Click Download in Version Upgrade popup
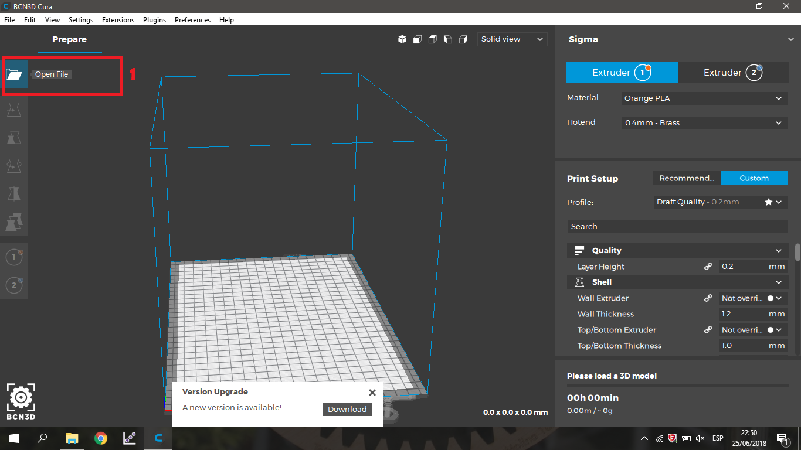 [347, 410]
